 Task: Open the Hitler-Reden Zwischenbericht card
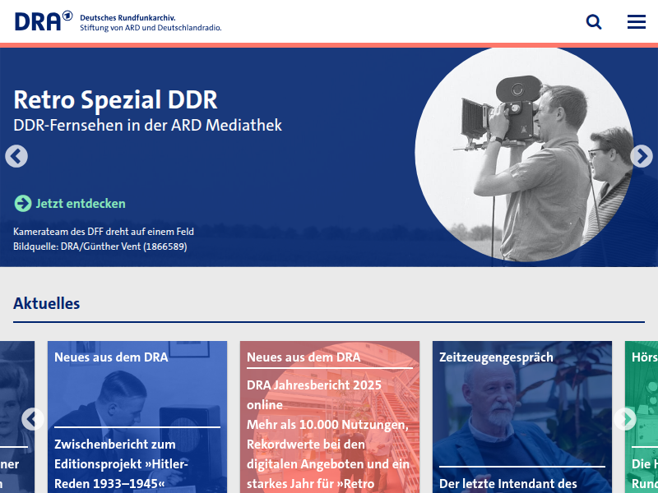pos(137,417)
